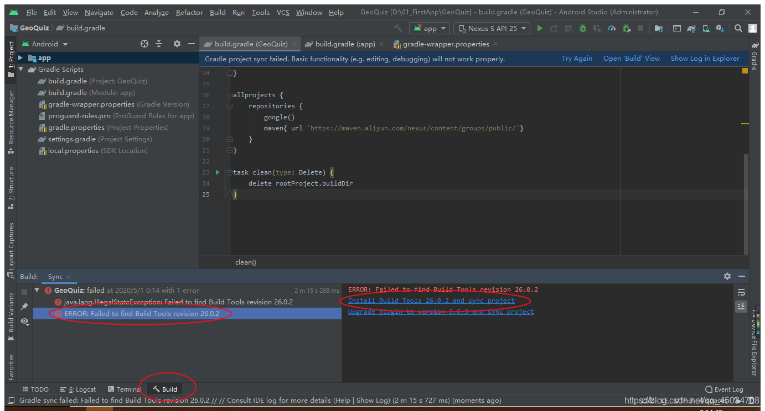765x411 pixels.
Task: Open the app run configuration dropdown
Action: coord(429,28)
